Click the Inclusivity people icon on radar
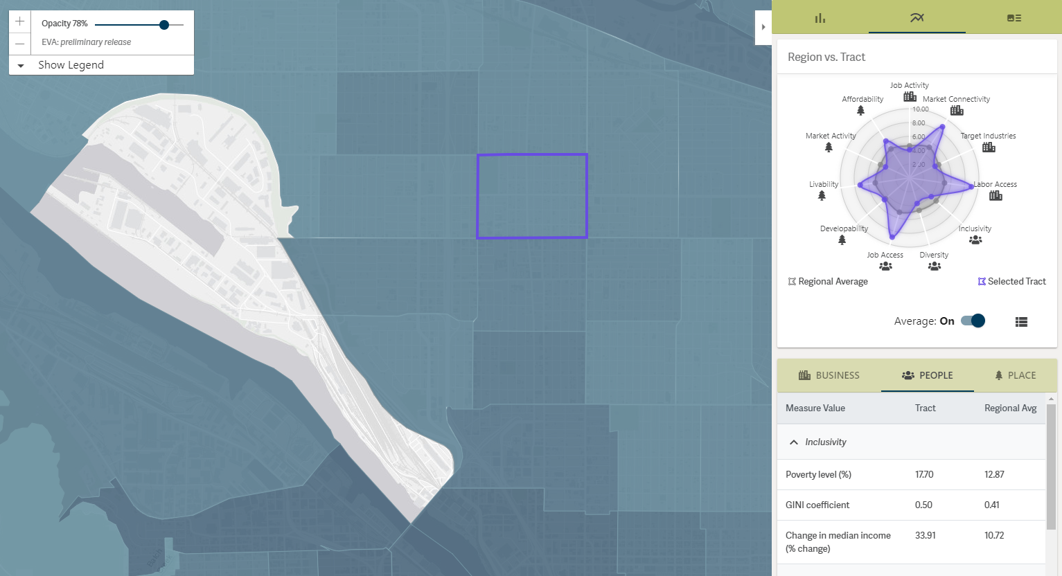Viewport: 1062px width, 576px height. pos(975,240)
